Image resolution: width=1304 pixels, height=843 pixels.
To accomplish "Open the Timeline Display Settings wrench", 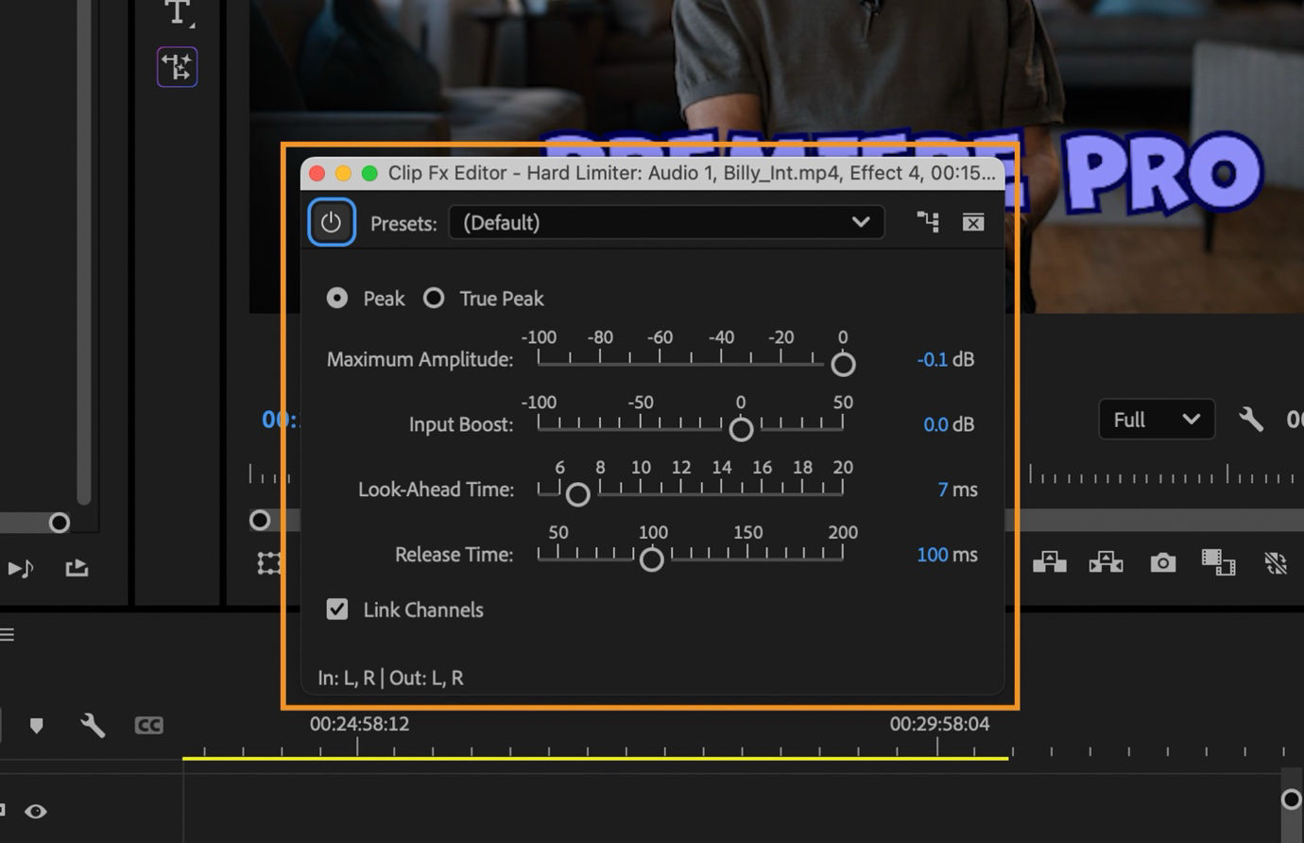I will pos(92,725).
